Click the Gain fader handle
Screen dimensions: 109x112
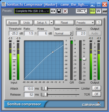tap(84, 59)
